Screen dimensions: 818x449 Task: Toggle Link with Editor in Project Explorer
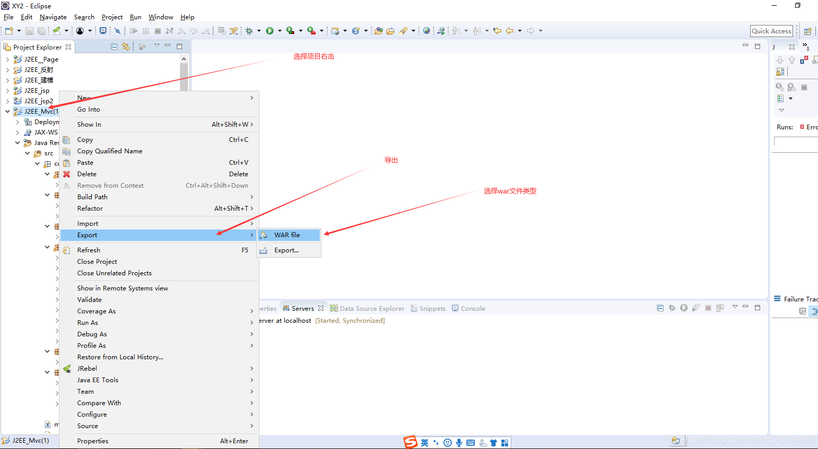click(126, 46)
